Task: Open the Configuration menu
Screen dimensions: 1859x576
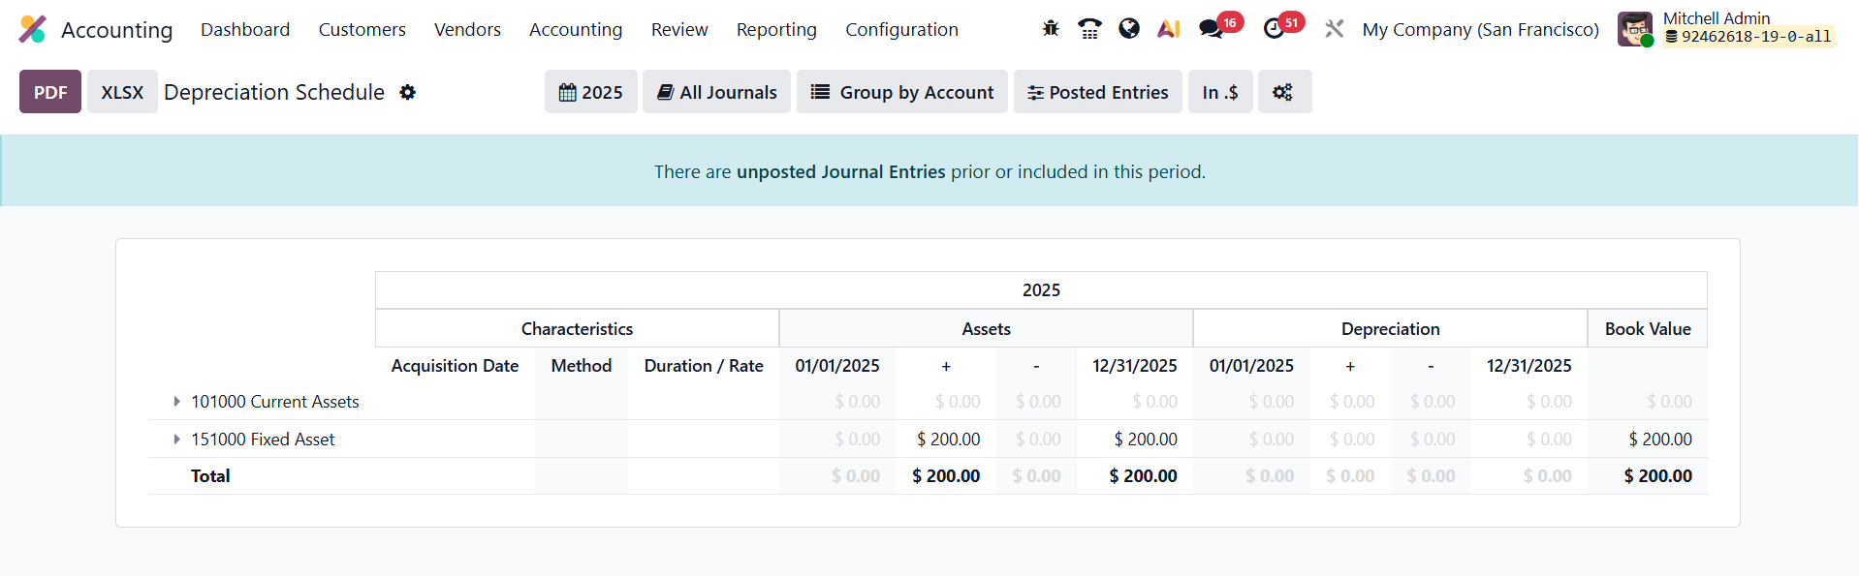Action: 900,29
